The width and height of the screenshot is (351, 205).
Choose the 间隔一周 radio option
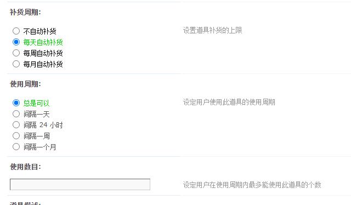tap(16, 135)
